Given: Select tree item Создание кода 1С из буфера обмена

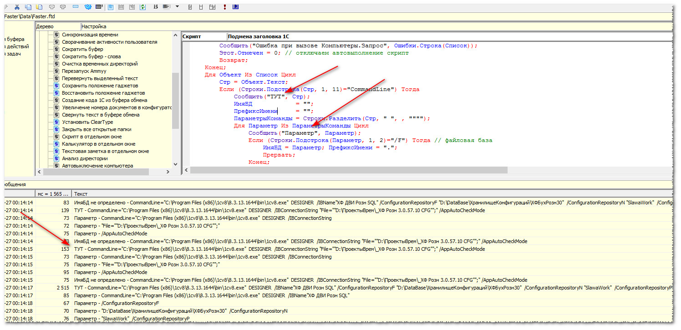Looking at the screenshot, I should pyautogui.click(x=104, y=100).
